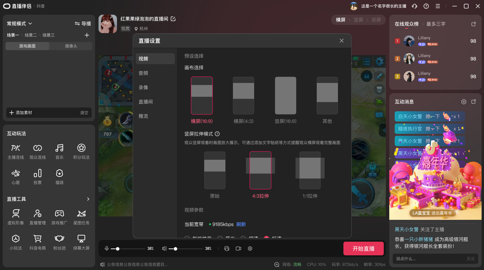Image resolution: width=484 pixels, height=270 pixels.
Task: Open the 主播连线 PK feature
Action: click(16, 152)
